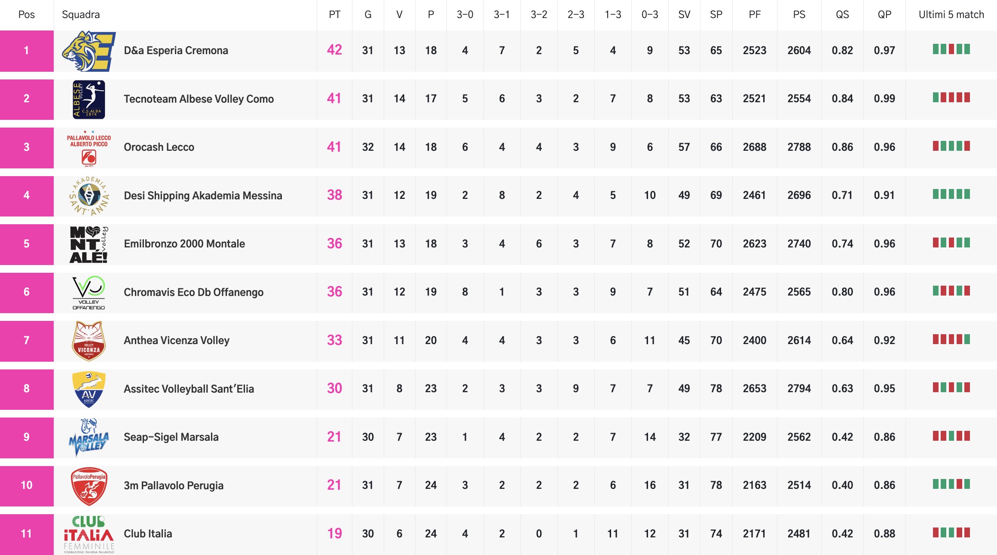Click the Tecnoteam Albese Volley Como logo
The height and width of the screenshot is (555, 997).
tap(89, 99)
